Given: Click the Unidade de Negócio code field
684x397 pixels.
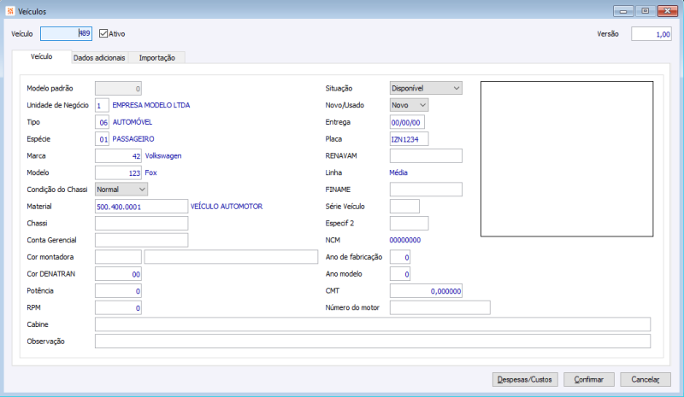Looking at the screenshot, I should coord(102,105).
